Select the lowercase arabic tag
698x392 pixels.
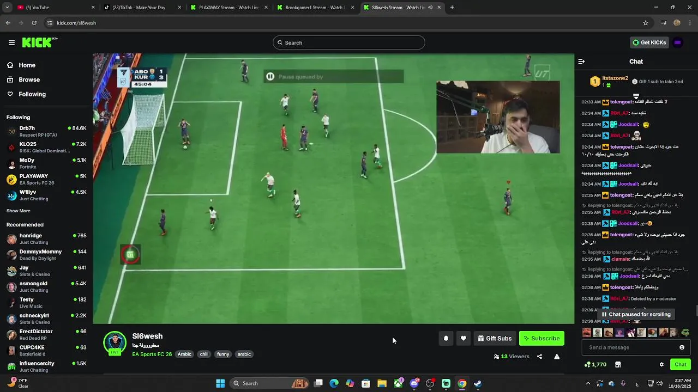(244, 354)
